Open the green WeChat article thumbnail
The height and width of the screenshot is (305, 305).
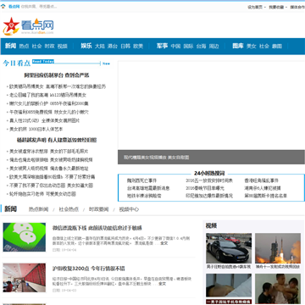[x=25, y=237]
